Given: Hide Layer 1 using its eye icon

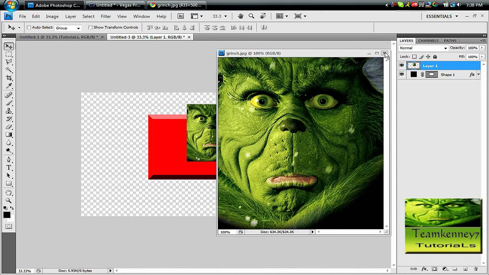Looking at the screenshot, I should click(x=402, y=66).
